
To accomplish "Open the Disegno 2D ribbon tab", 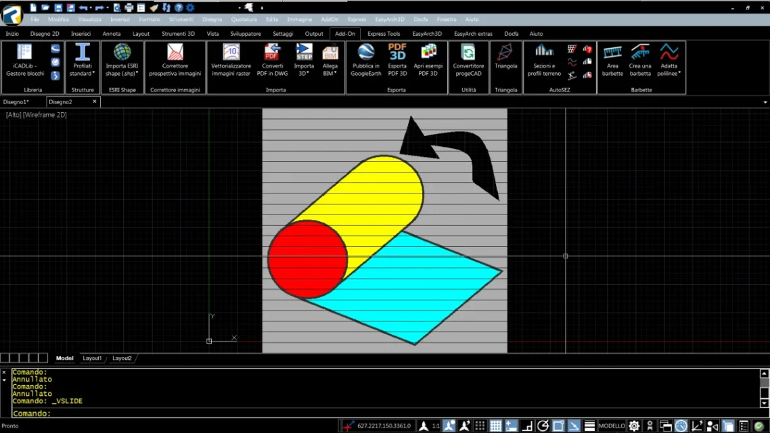I will [x=45, y=34].
